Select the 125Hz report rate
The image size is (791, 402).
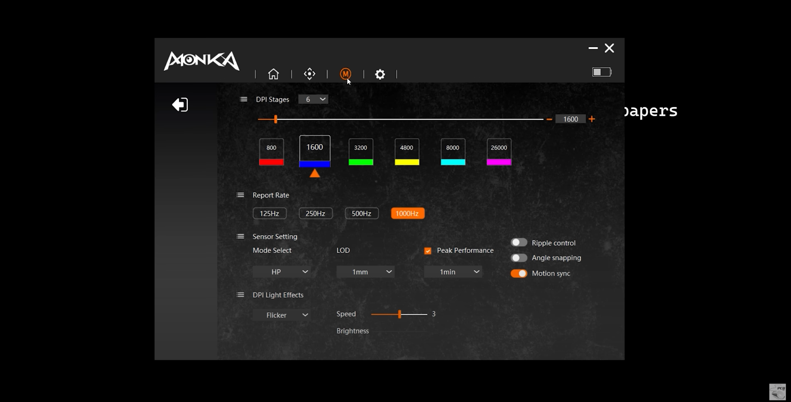(x=269, y=214)
